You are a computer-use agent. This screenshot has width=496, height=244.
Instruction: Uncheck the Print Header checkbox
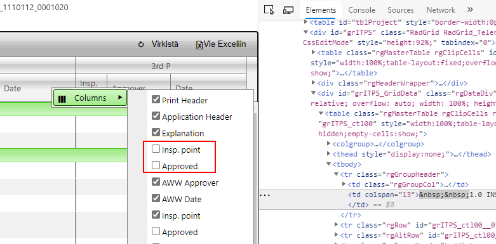point(156,100)
